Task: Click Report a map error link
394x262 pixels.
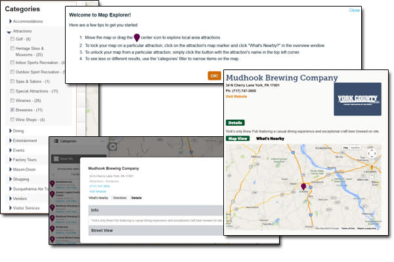Action: [x=366, y=229]
